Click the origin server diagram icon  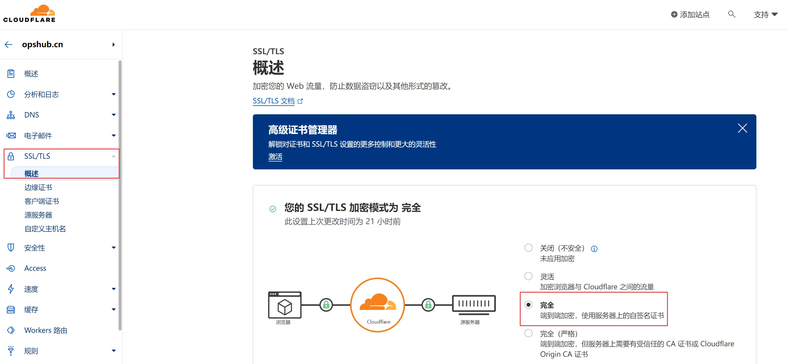click(x=473, y=304)
